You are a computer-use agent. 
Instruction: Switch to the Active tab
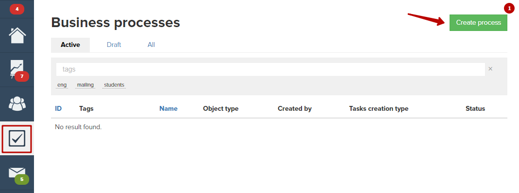pyautogui.click(x=70, y=45)
